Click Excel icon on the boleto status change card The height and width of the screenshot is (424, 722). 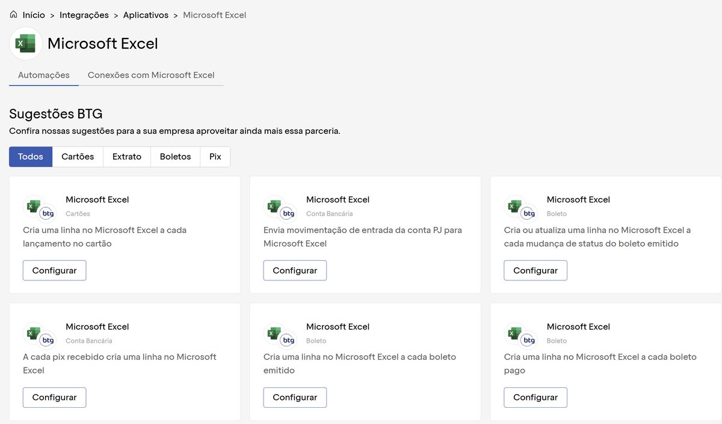(516, 207)
